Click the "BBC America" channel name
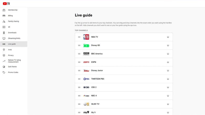 [x=97, y=54]
